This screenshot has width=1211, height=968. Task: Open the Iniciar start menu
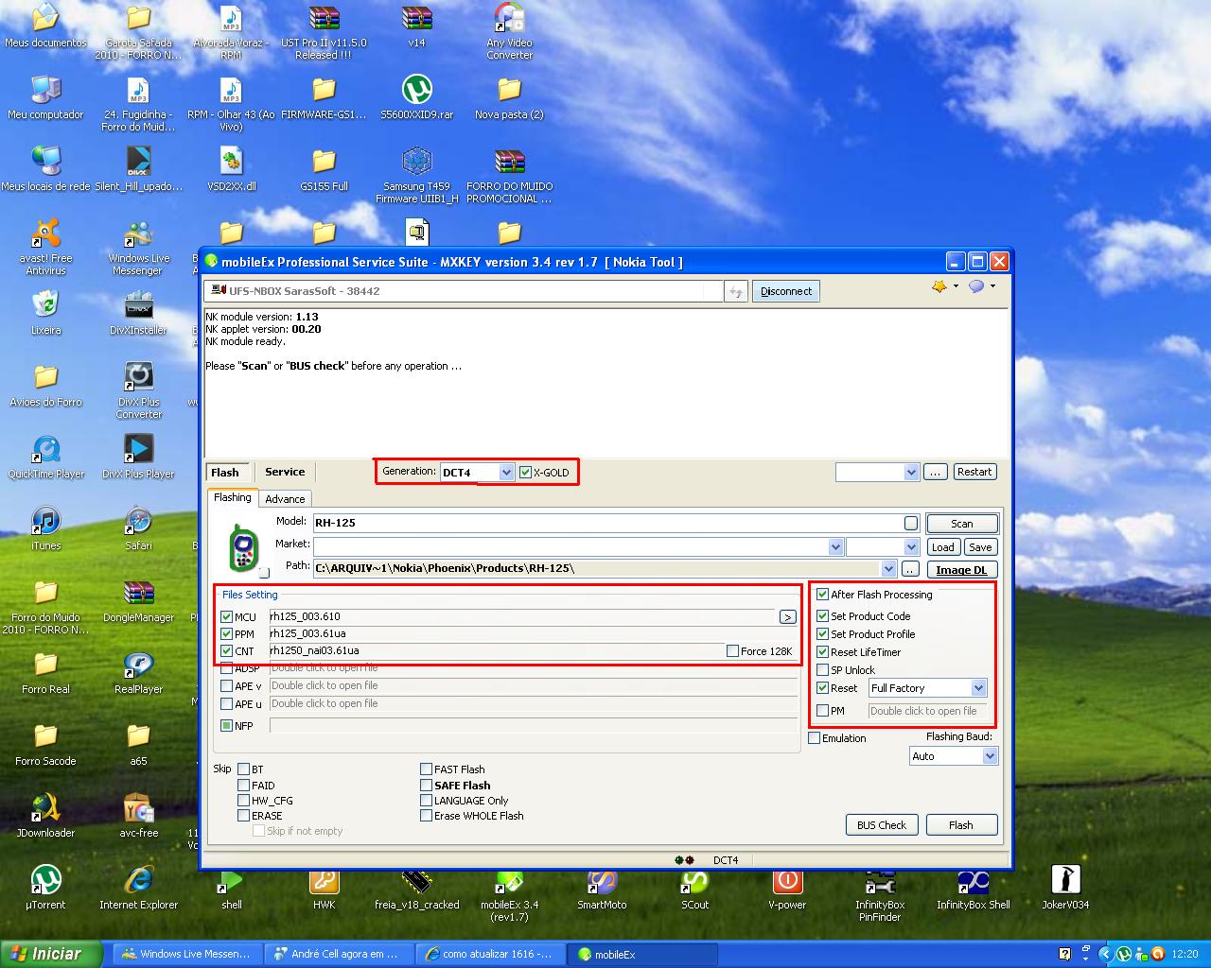click(x=50, y=953)
